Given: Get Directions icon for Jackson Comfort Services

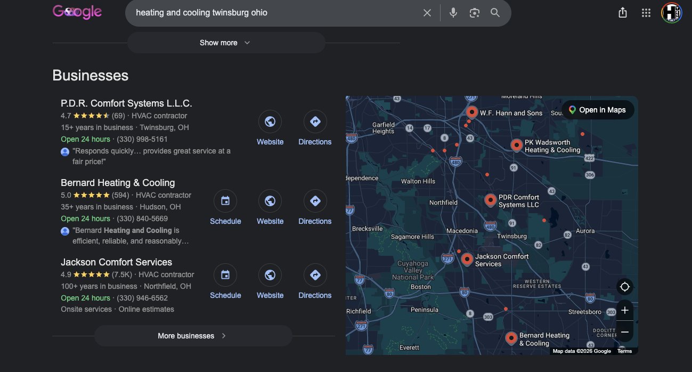Looking at the screenshot, I should pos(315,276).
